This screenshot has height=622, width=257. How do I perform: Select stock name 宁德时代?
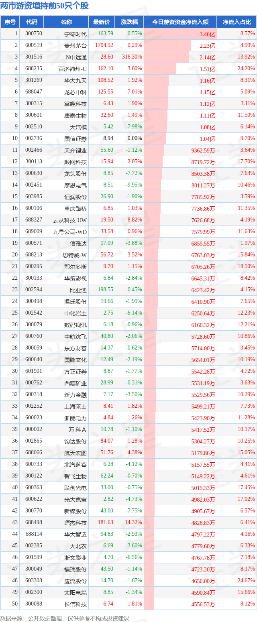(75, 34)
